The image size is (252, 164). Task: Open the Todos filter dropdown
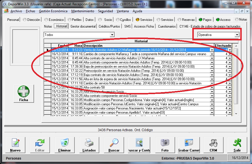[112, 35]
